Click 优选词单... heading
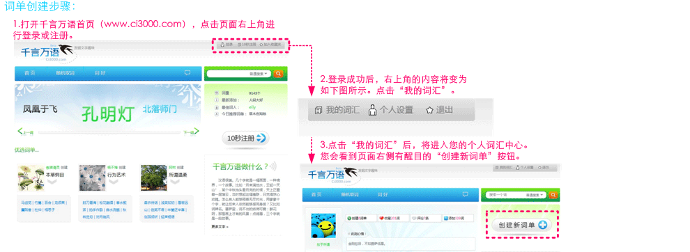This screenshot has width=690, height=252. click(x=26, y=150)
